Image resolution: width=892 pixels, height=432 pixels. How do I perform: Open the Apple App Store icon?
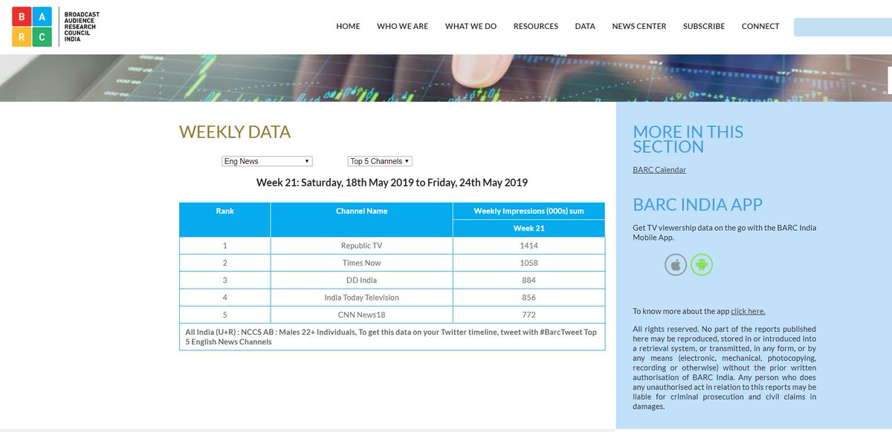(x=676, y=264)
